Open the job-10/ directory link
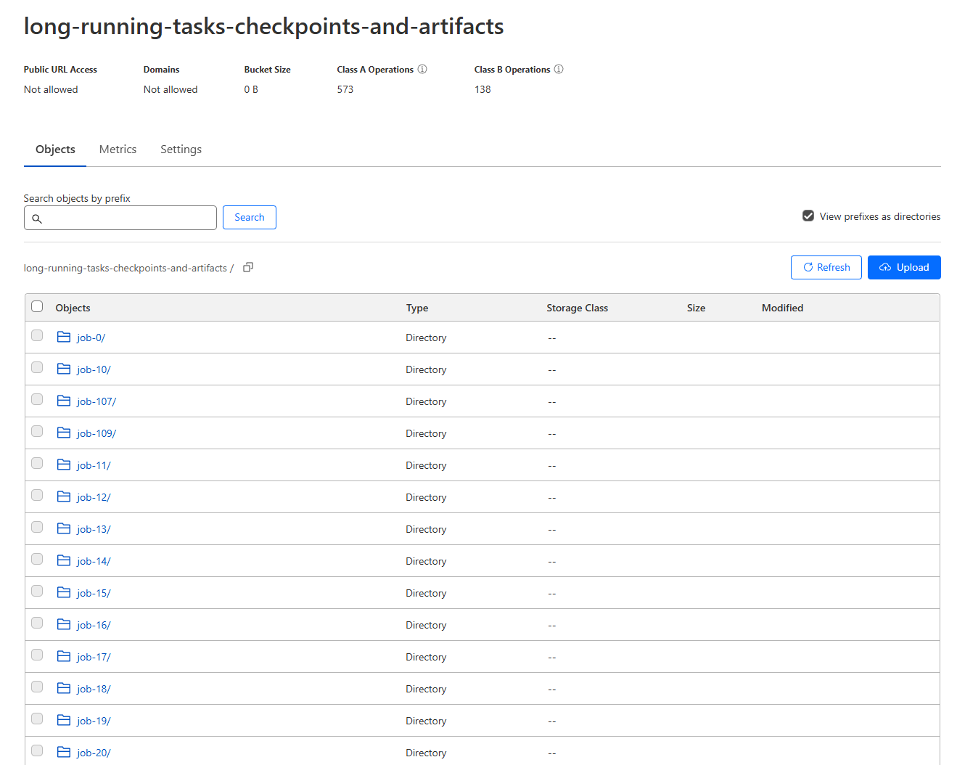 click(x=94, y=369)
